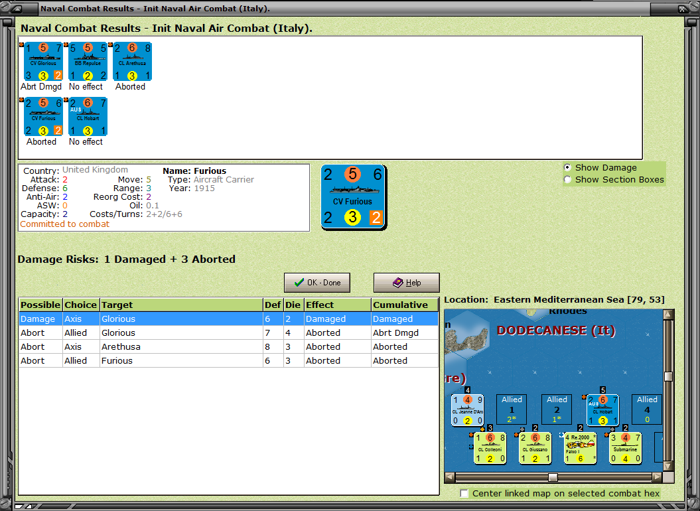Click map horizontal scrollbar right arrow
The image size is (700, 511).
[x=657, y=477]
